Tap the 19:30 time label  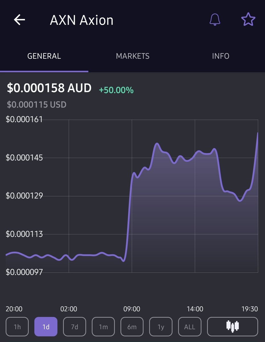point(250,309)
